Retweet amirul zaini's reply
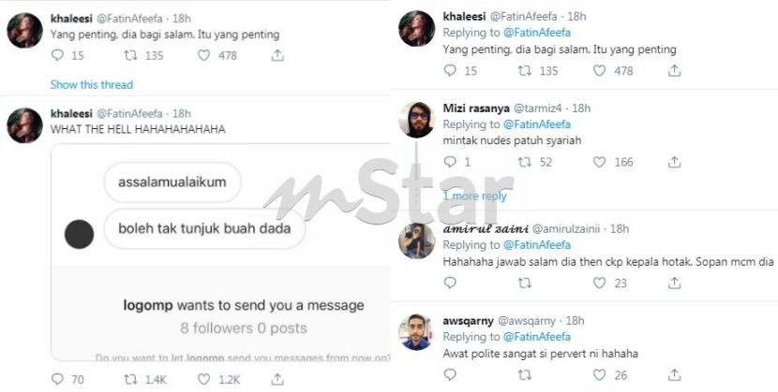Viewport: 778px width, 392px height. 525,283
